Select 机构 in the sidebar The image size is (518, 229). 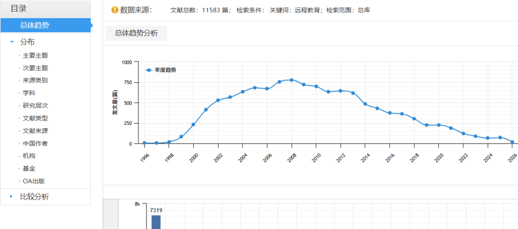coord(29,156)
